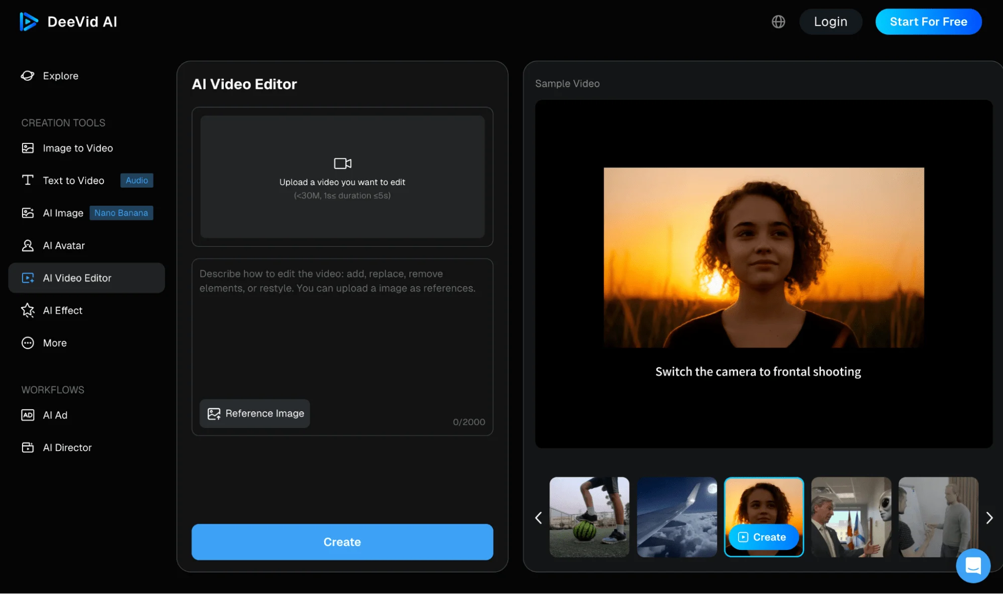Expand the More creation tools
This screenshot has height=594, width=1003.
point(54,343)
